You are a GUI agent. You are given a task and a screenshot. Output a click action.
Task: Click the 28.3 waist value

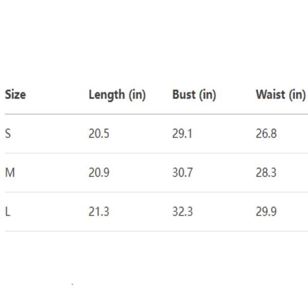click(x=266, y=173)
